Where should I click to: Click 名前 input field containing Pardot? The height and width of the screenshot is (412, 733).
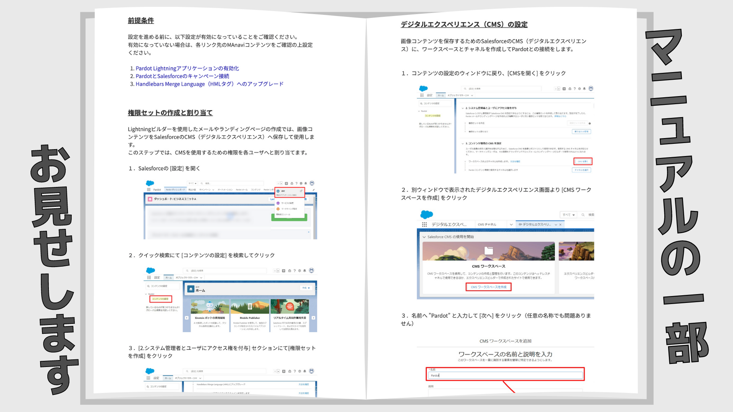click(505, 375)
